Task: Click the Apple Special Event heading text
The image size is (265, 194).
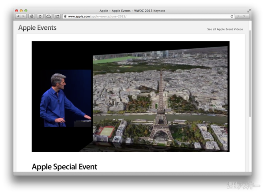Action: coord(64,167)
